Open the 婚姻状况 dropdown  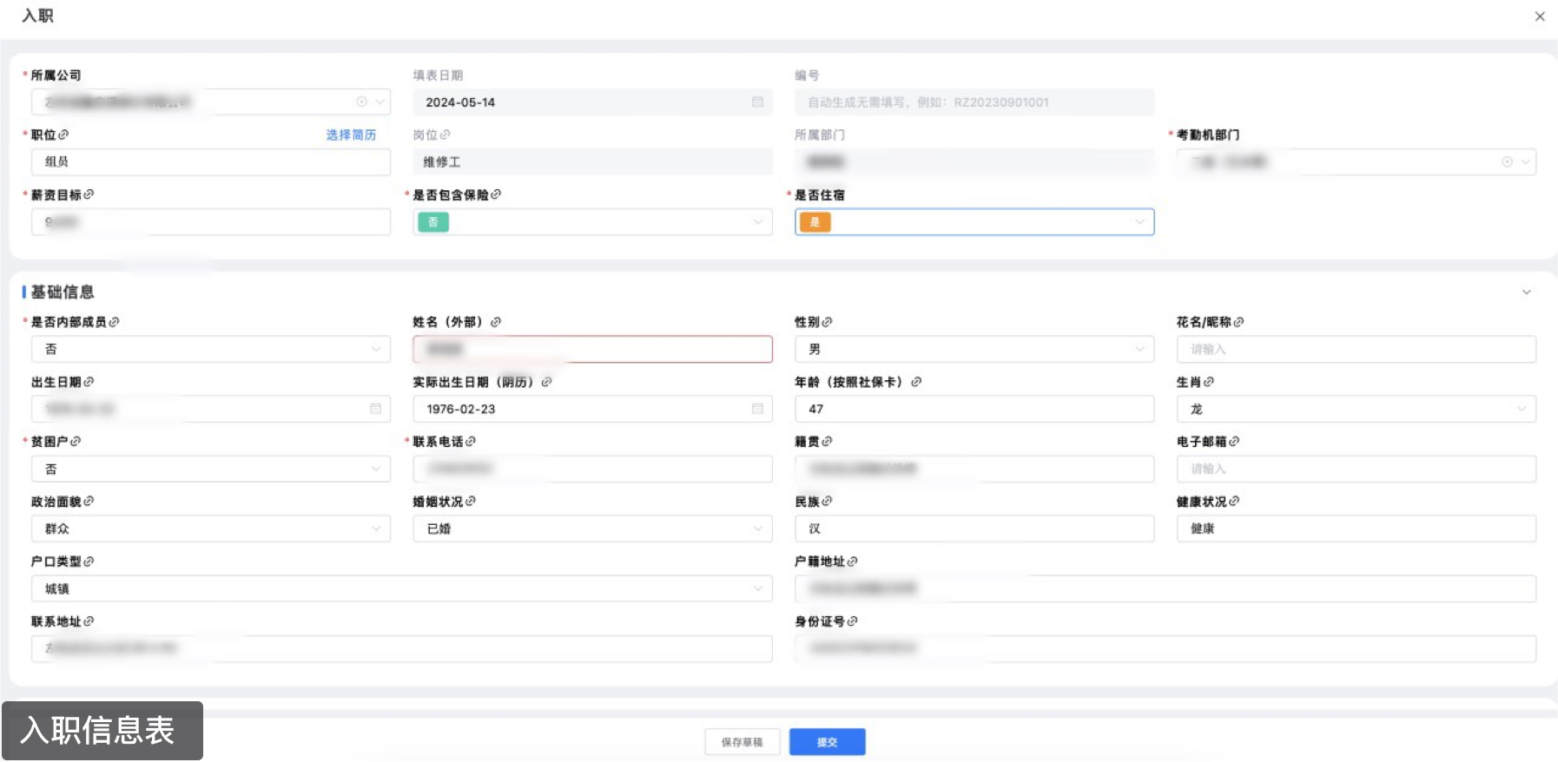pyautogui.click(x=592, y=529)
